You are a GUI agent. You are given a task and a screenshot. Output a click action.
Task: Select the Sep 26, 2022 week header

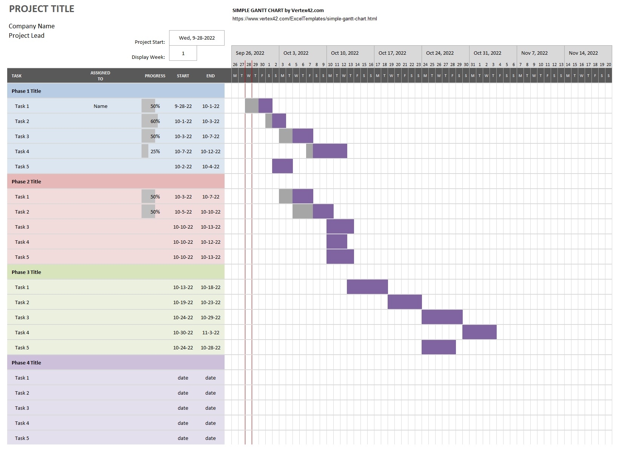tap(250, 53)
